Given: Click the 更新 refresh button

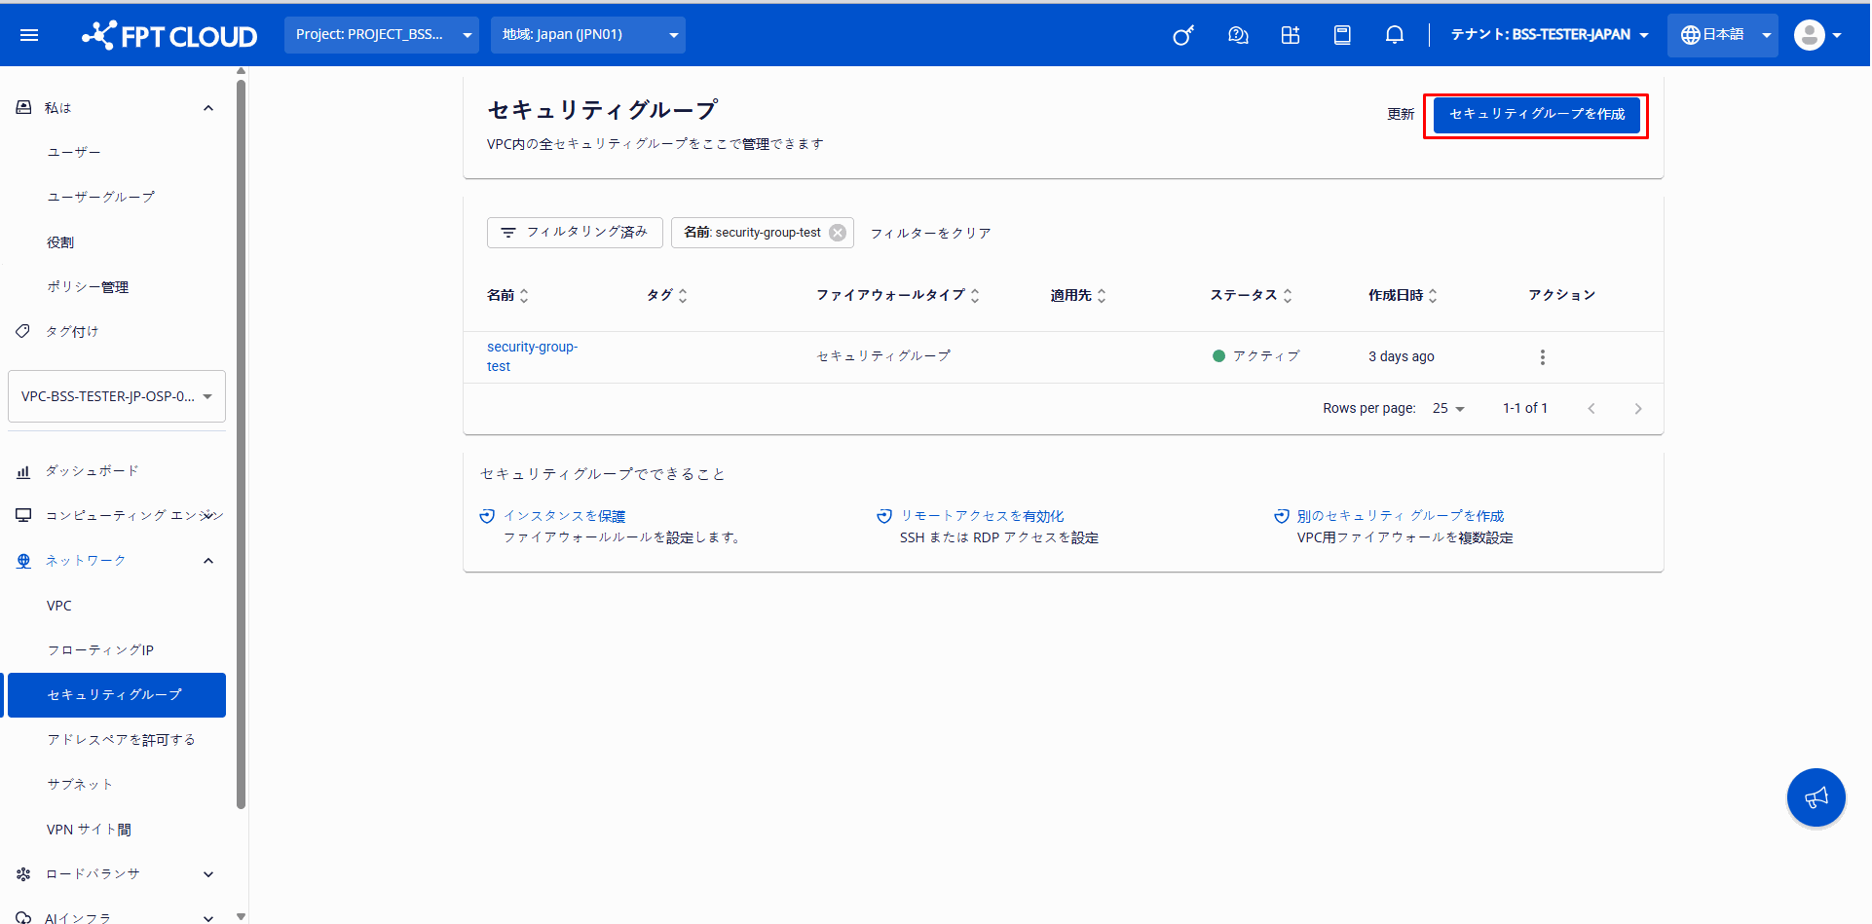Looking at the screenshot, I should coord(1401,115).
